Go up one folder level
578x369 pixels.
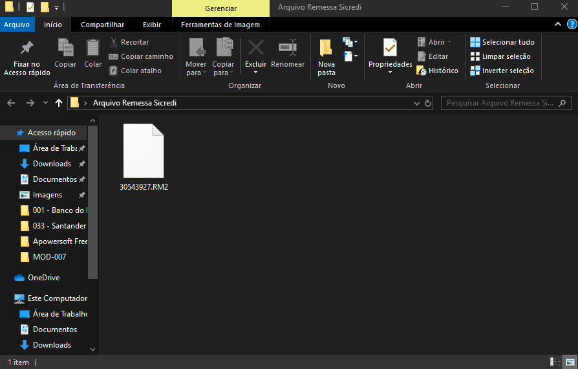point(59,103)
